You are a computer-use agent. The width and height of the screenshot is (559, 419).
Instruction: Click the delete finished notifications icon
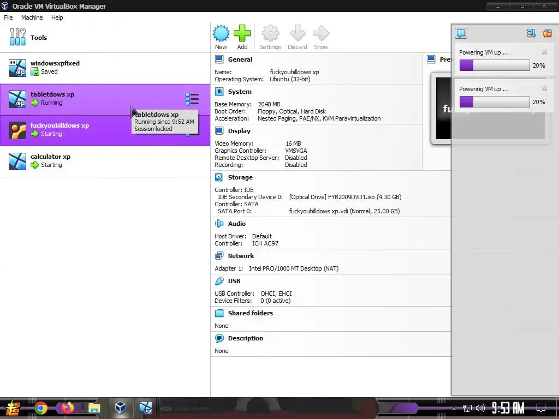tap(547, 33)
